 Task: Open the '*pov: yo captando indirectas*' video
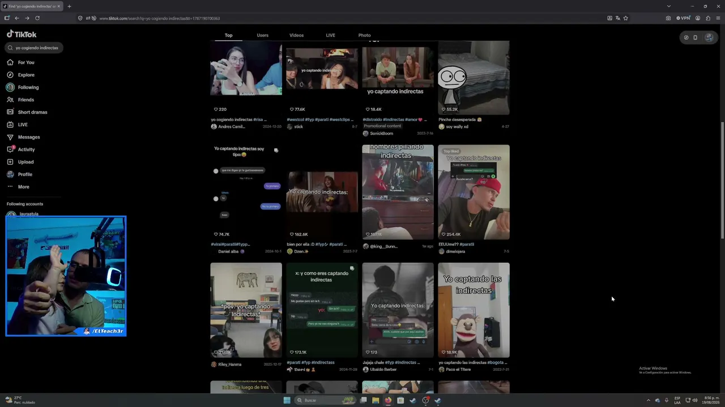(246, 310)
